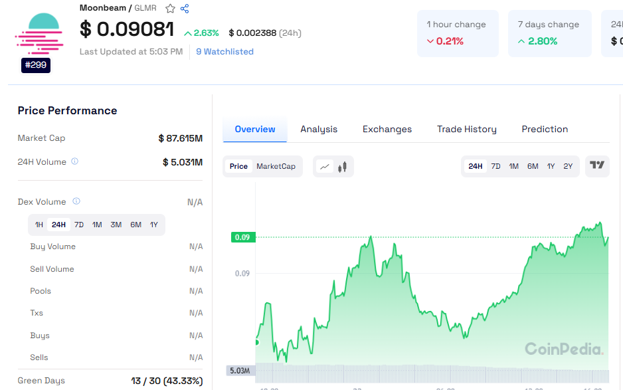Click the Last Updated at 5:03 PM text
The width and height of the screenshot is (623, 390).
pyautogui.click(x=131, y=52)
